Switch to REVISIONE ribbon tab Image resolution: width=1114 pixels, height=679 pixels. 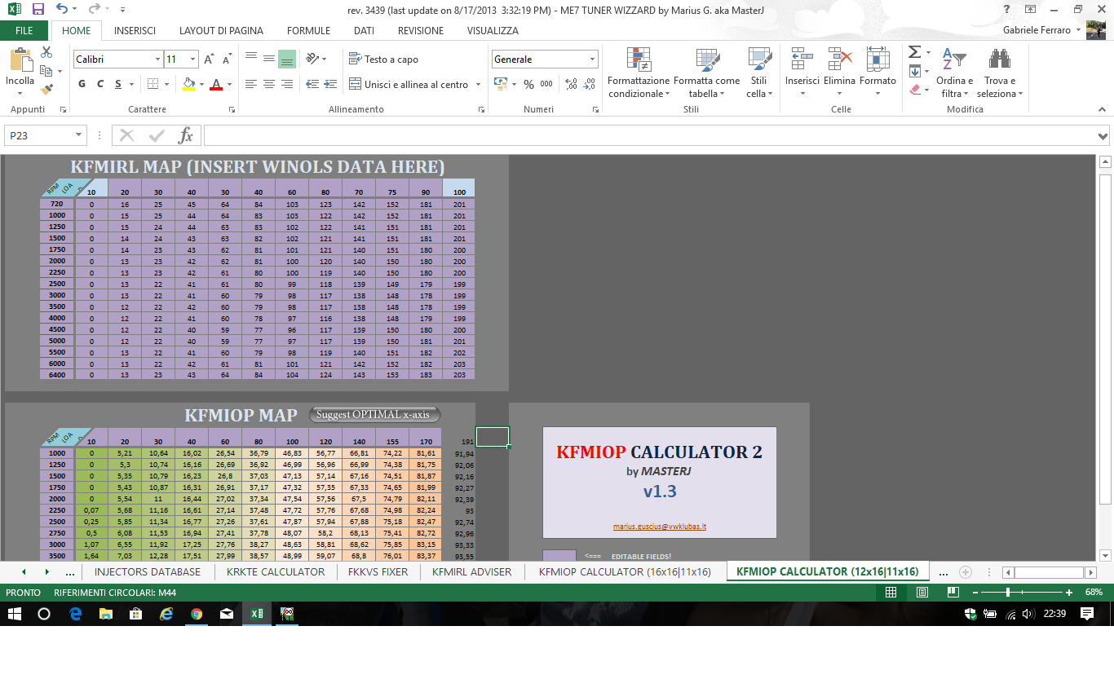point(421,31)
